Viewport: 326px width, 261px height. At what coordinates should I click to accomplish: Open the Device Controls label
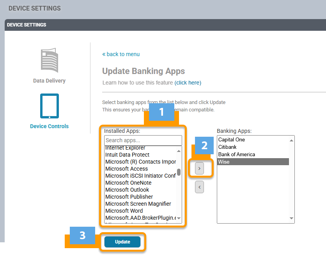[49, 126]
